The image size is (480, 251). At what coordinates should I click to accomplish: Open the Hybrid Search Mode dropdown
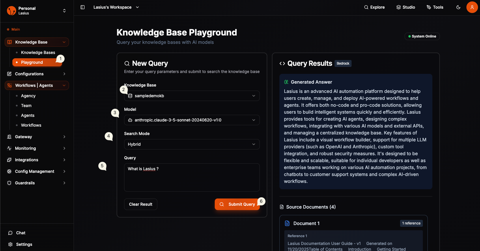tap(192, 144)
